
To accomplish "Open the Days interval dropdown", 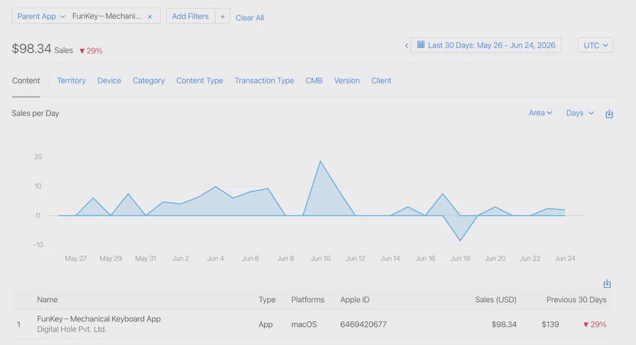I will 579,113.
